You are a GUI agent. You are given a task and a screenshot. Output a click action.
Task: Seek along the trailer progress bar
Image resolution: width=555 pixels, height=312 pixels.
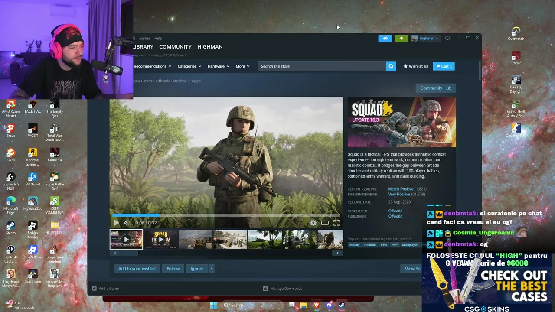point(226,215)
